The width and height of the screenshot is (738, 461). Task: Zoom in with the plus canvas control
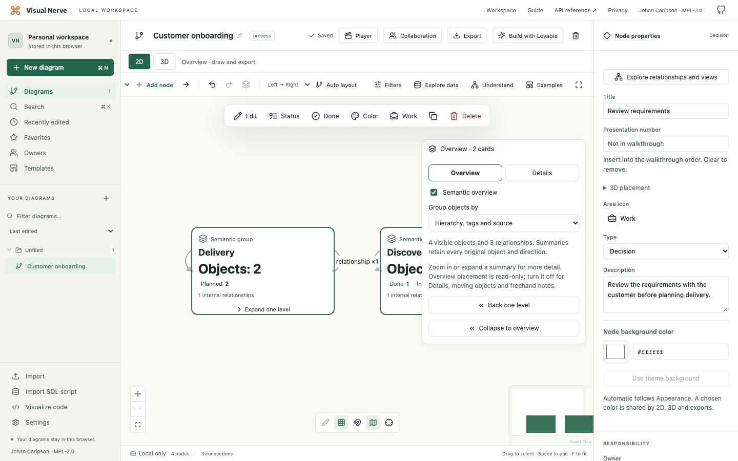point(138,394)
